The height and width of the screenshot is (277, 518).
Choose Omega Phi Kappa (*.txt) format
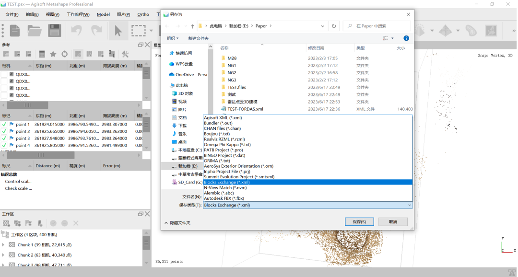[x=307, y=145]
